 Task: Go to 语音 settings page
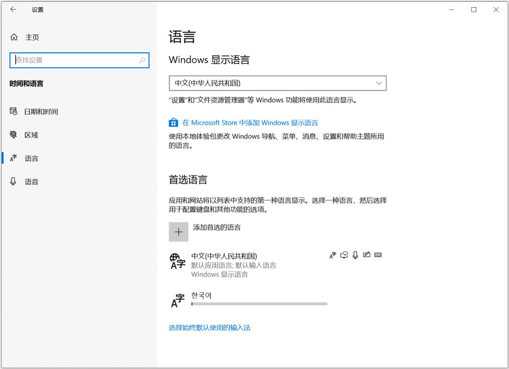point(31,182)
